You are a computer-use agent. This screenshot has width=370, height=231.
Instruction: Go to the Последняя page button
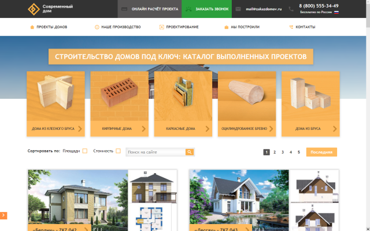click(321, 152)
